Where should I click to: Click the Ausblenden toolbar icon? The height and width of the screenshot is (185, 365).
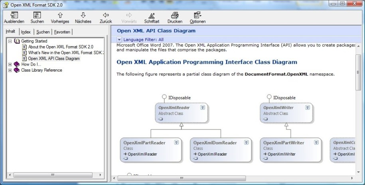point(14,16)
